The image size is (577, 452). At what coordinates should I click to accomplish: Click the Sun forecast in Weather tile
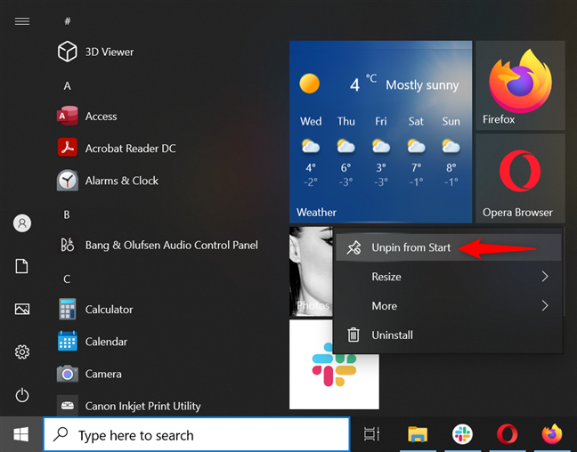451,151
